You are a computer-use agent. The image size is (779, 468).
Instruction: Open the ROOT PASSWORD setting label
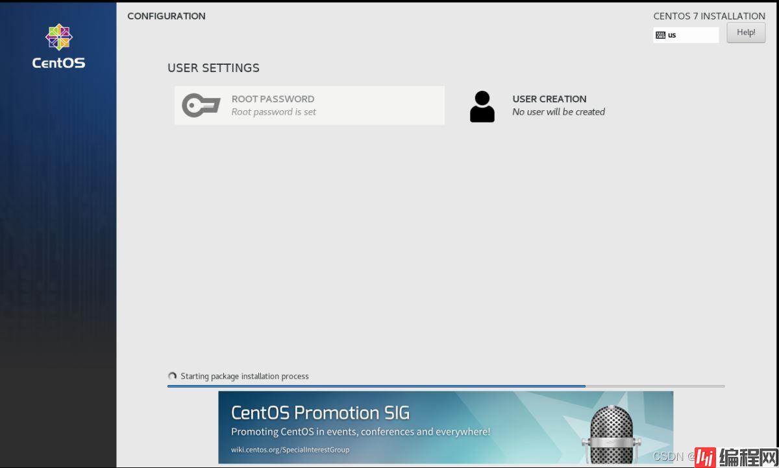(x=273, y=99)
